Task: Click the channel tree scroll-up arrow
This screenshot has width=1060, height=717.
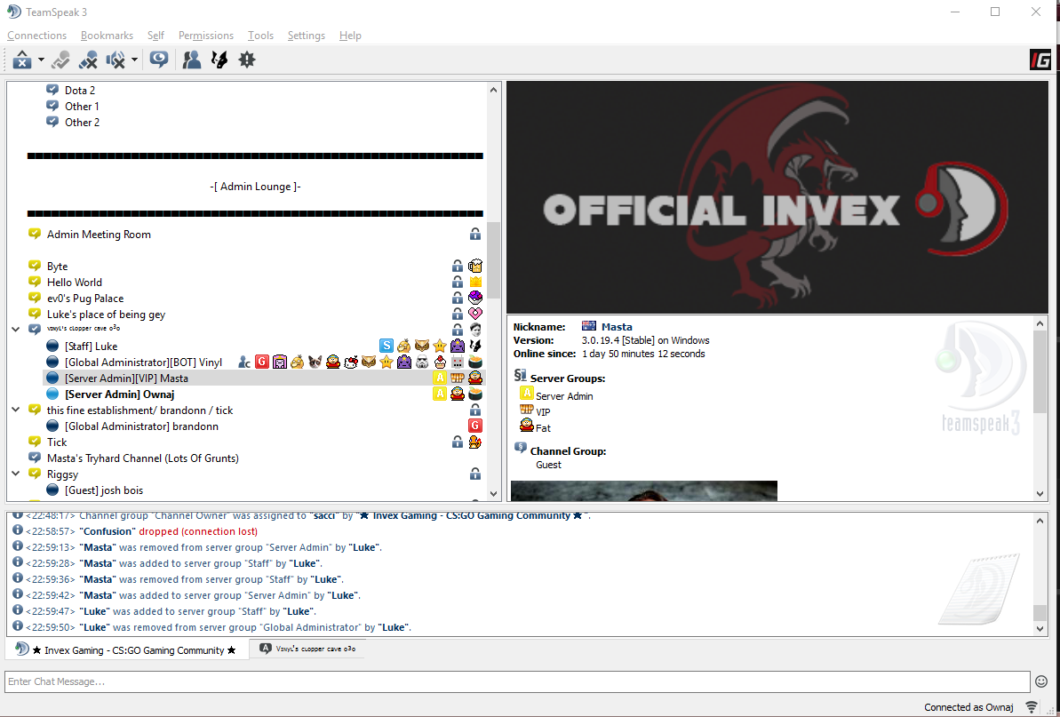Action: (x=493, y=89)
